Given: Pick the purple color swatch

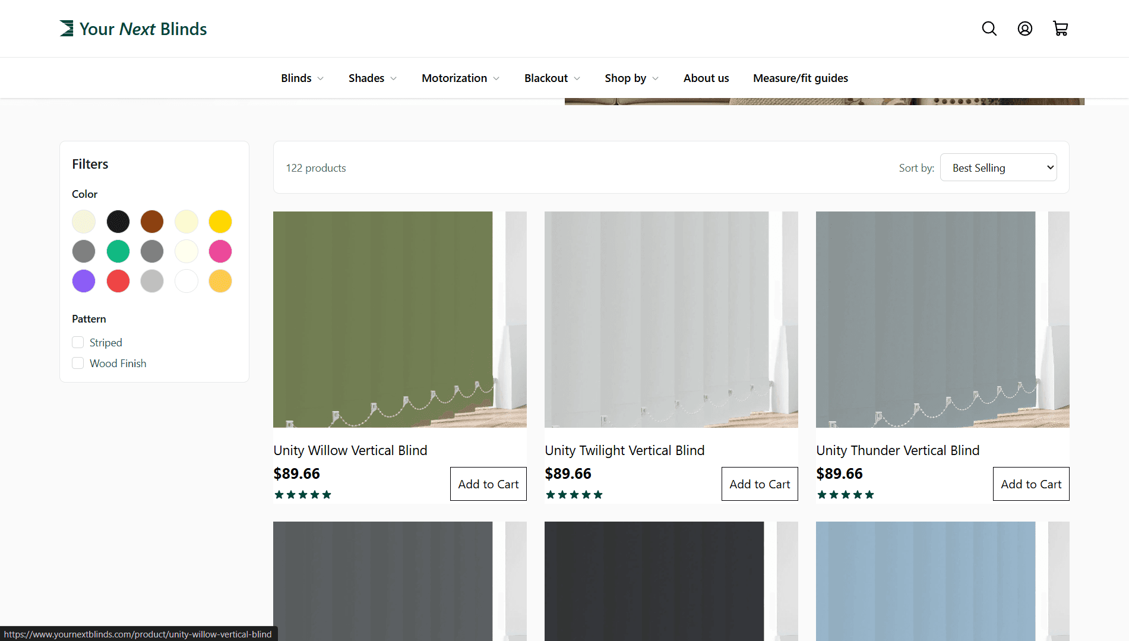Looking at the screenshot, I should tap(84, 281).
